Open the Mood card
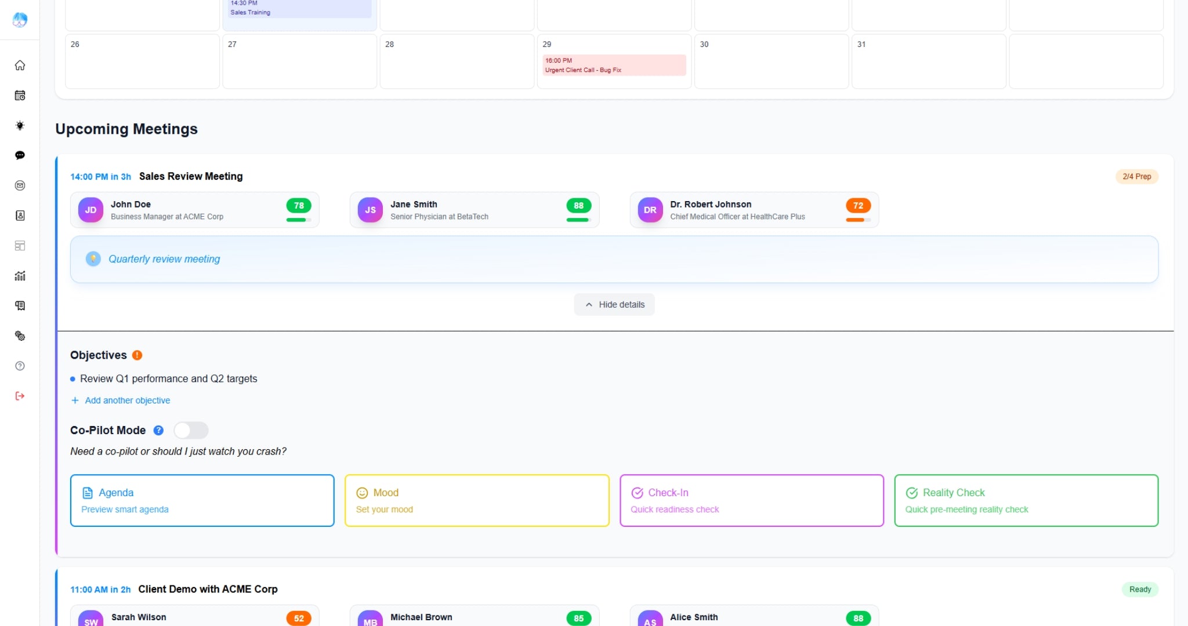This screenshot has width=1188, height=626. click(476, 500)
